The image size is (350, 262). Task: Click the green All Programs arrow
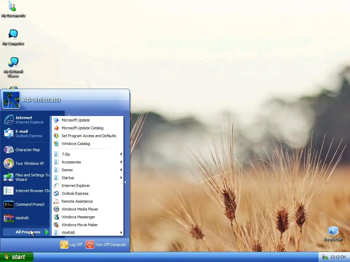coord(46,232)
